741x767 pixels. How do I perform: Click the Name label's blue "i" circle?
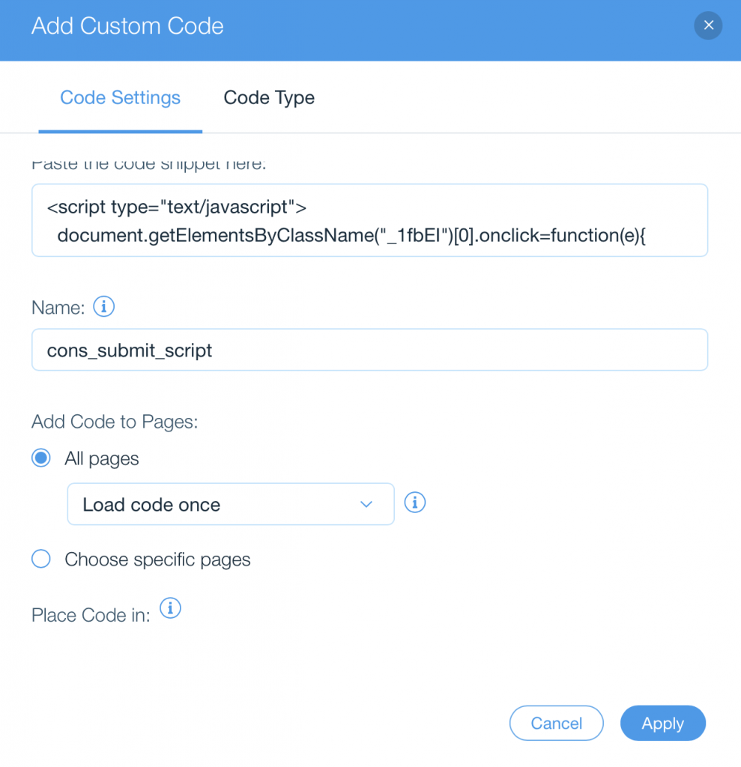(x=103, y=306)
